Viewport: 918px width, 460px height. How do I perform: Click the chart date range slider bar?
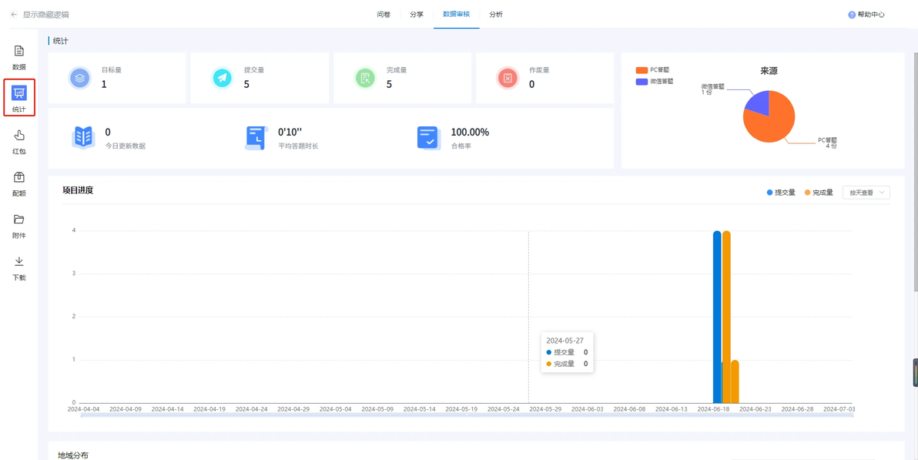tap(467, 415)
